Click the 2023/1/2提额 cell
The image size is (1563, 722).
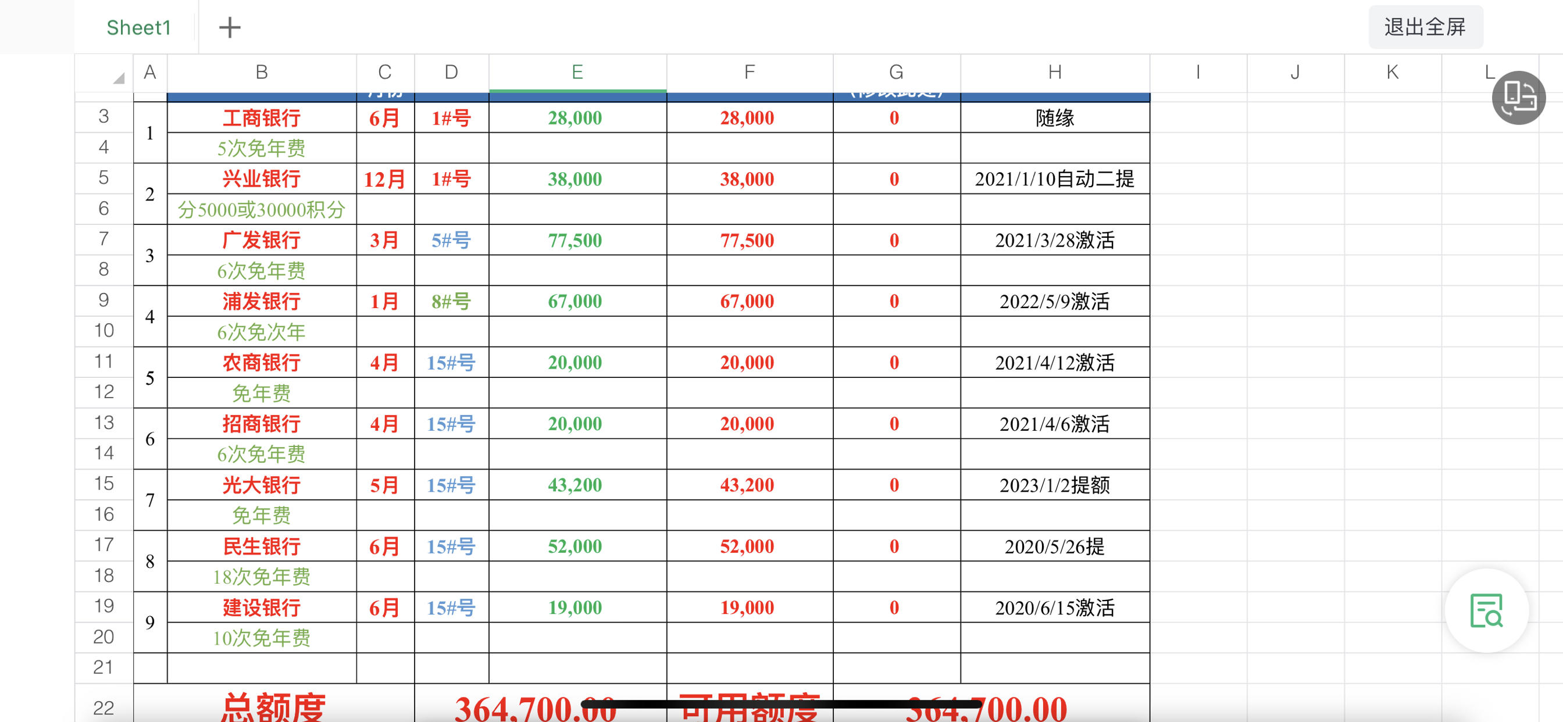pyautogui.click(x=1055, y=485)
